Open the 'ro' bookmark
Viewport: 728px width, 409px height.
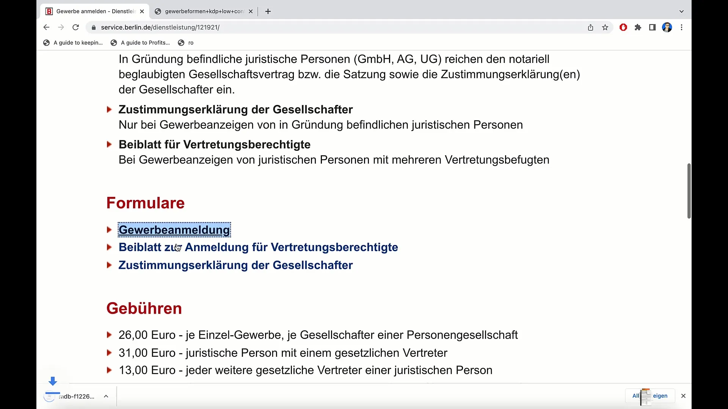[x=186, y=43]
